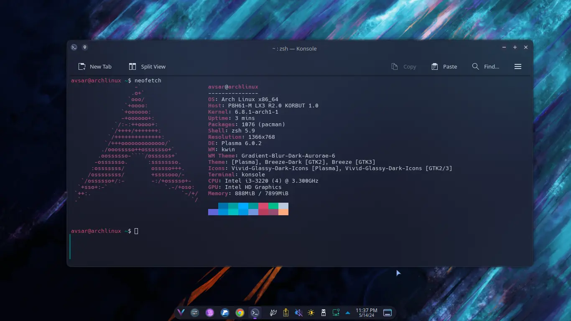Click the 'Resolution: 1366x768' line

(x=242, y=137)
